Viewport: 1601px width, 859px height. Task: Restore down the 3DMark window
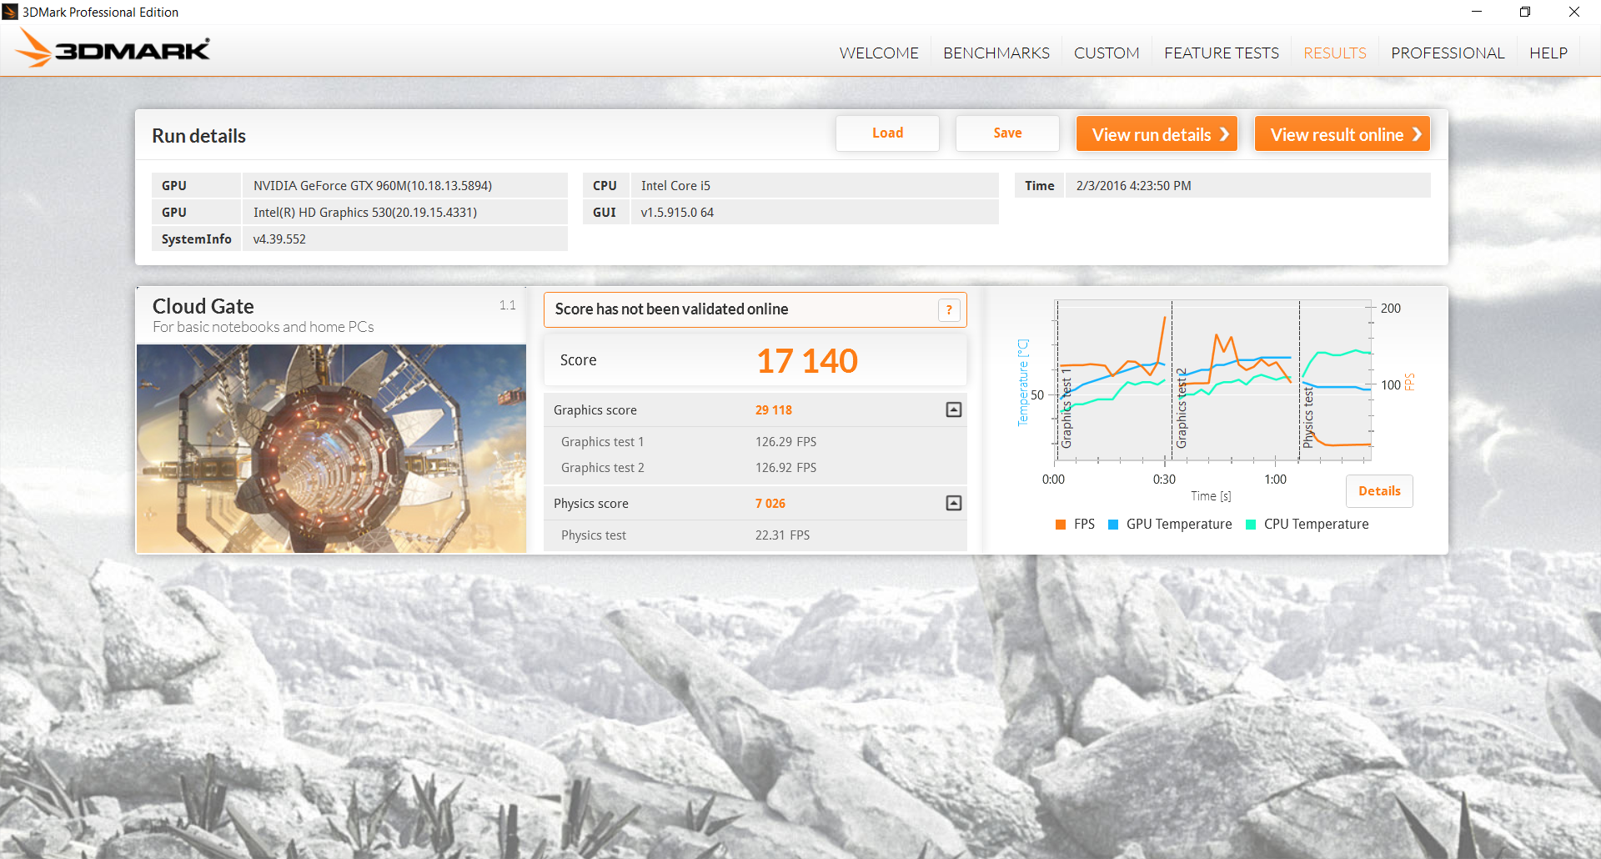[x=1525, y=12]
